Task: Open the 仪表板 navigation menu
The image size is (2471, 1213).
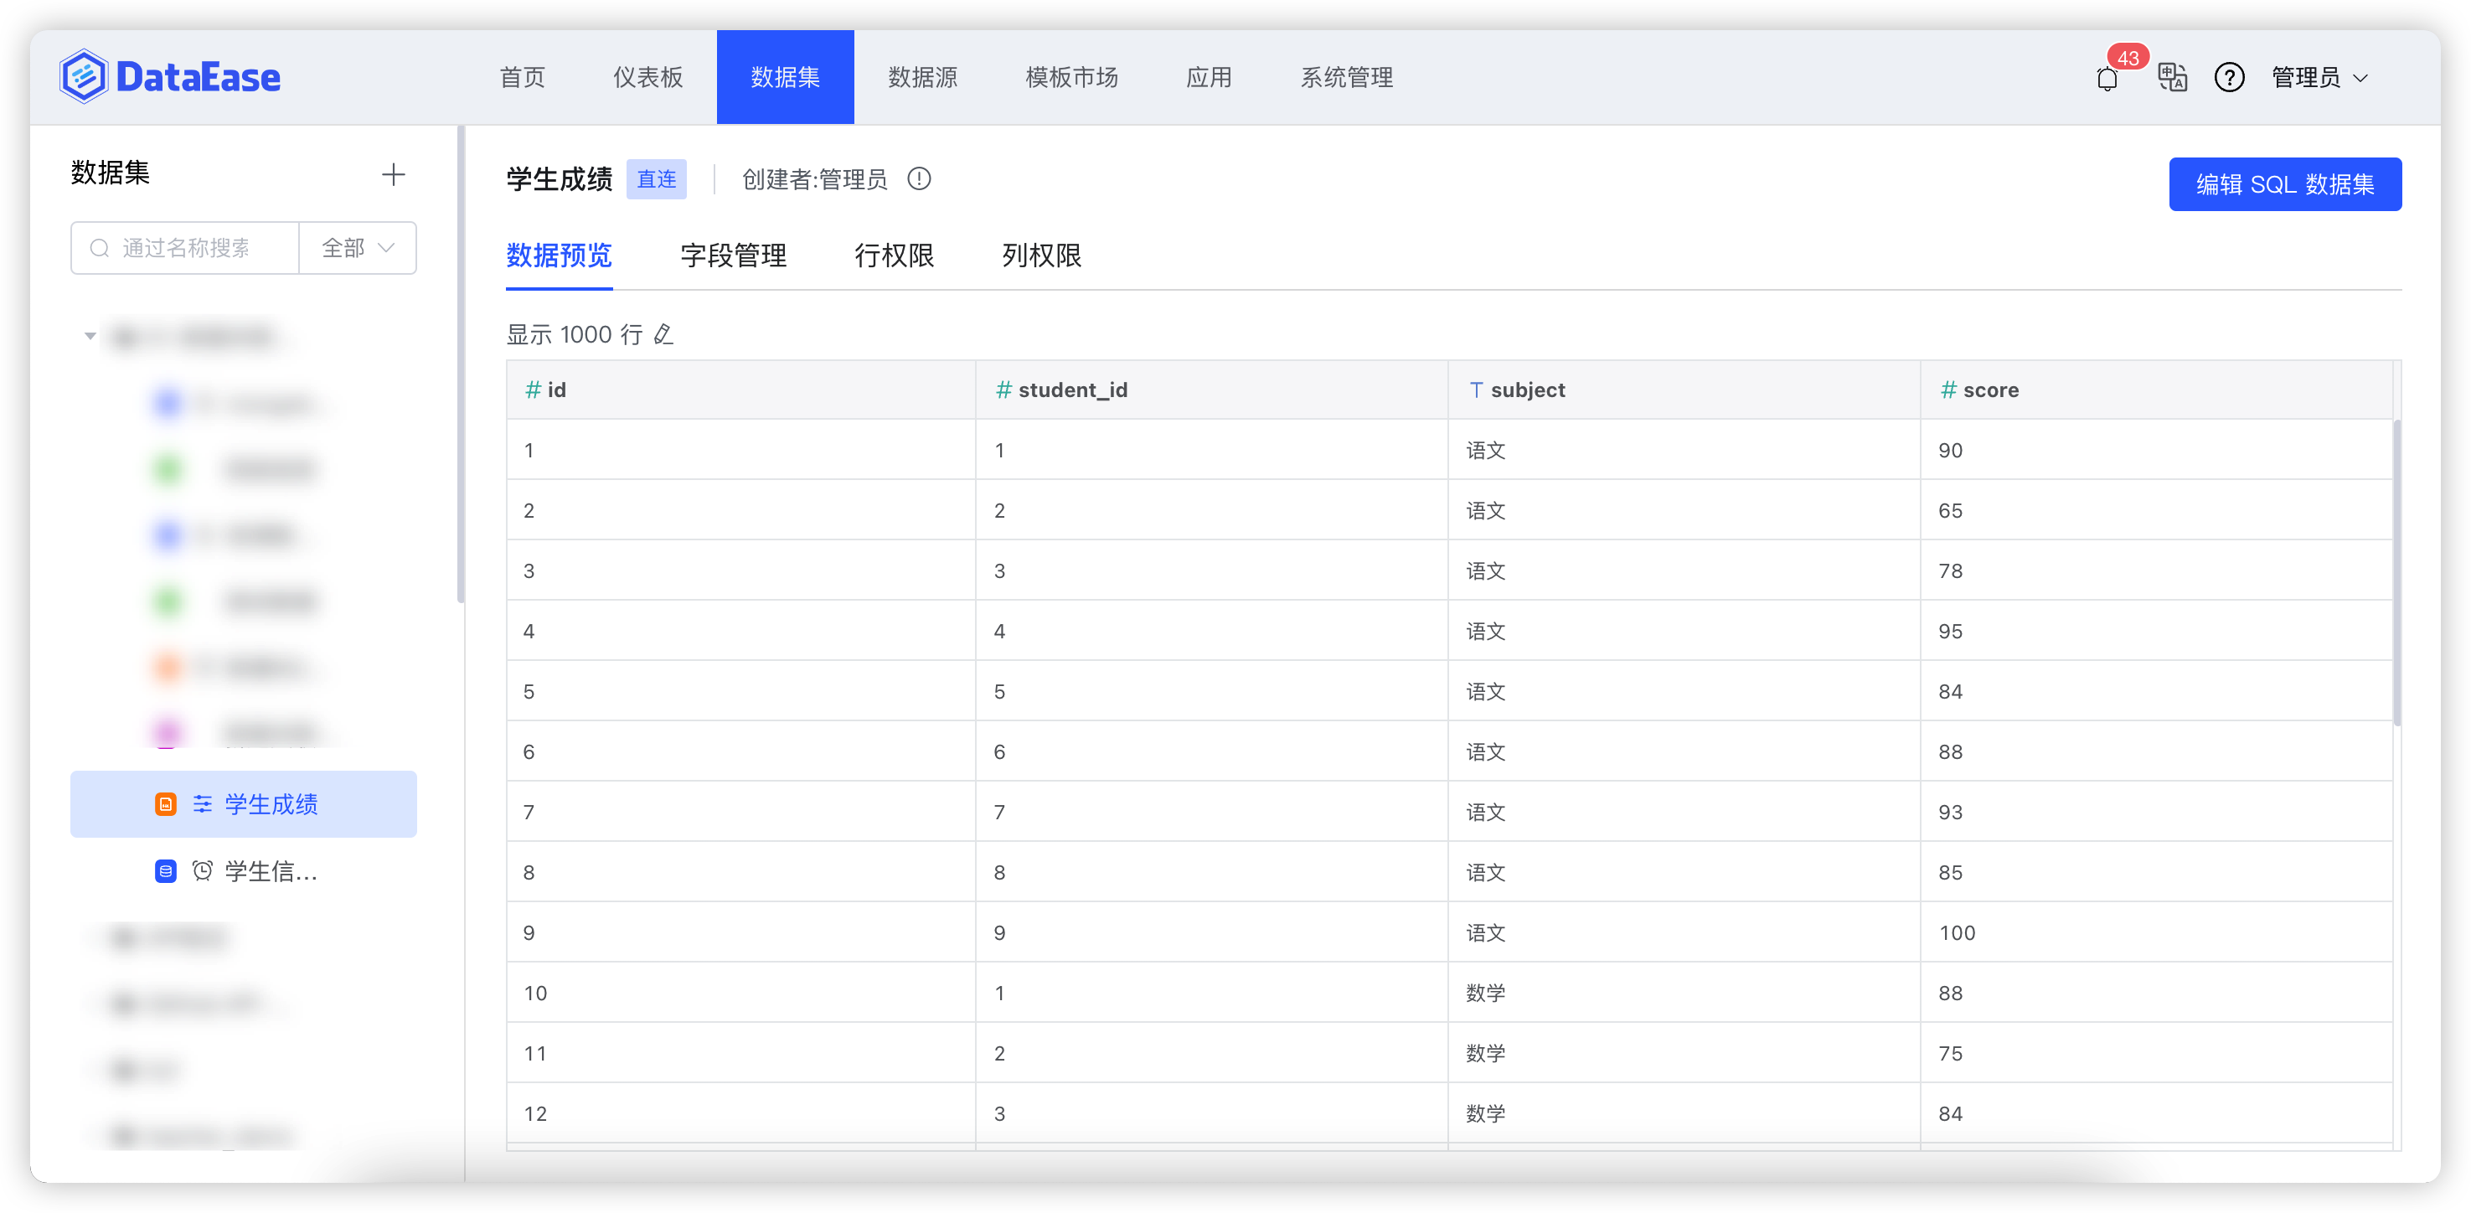Action: [x=647, y=77]
